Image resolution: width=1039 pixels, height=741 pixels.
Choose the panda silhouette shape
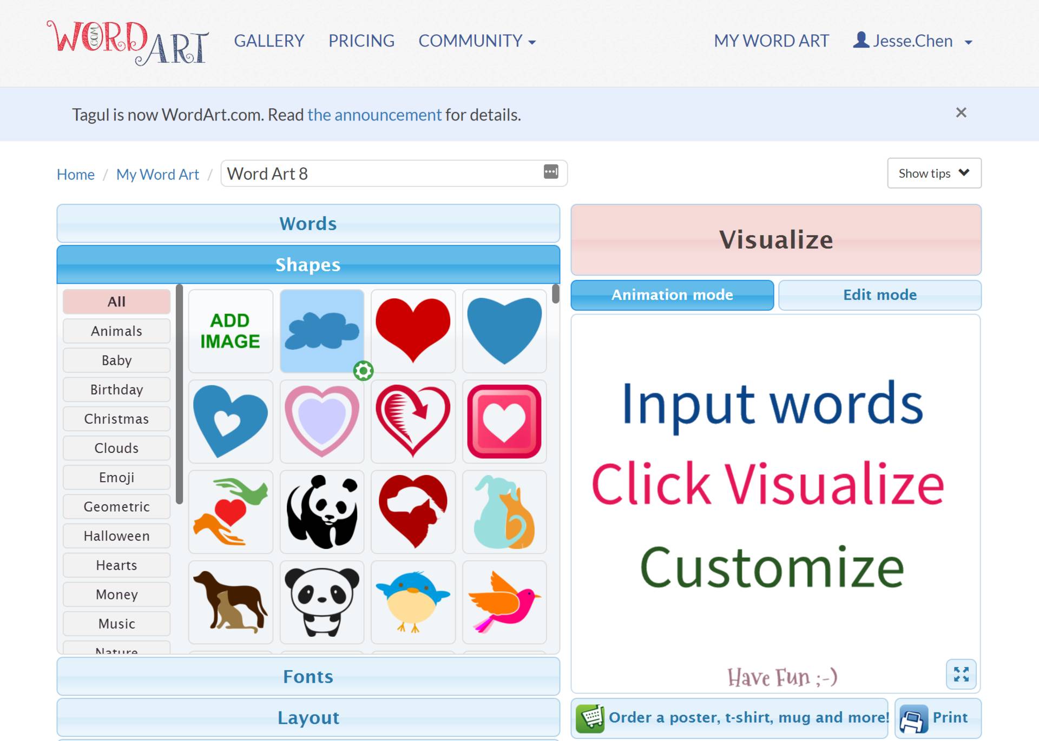point(321,511)
